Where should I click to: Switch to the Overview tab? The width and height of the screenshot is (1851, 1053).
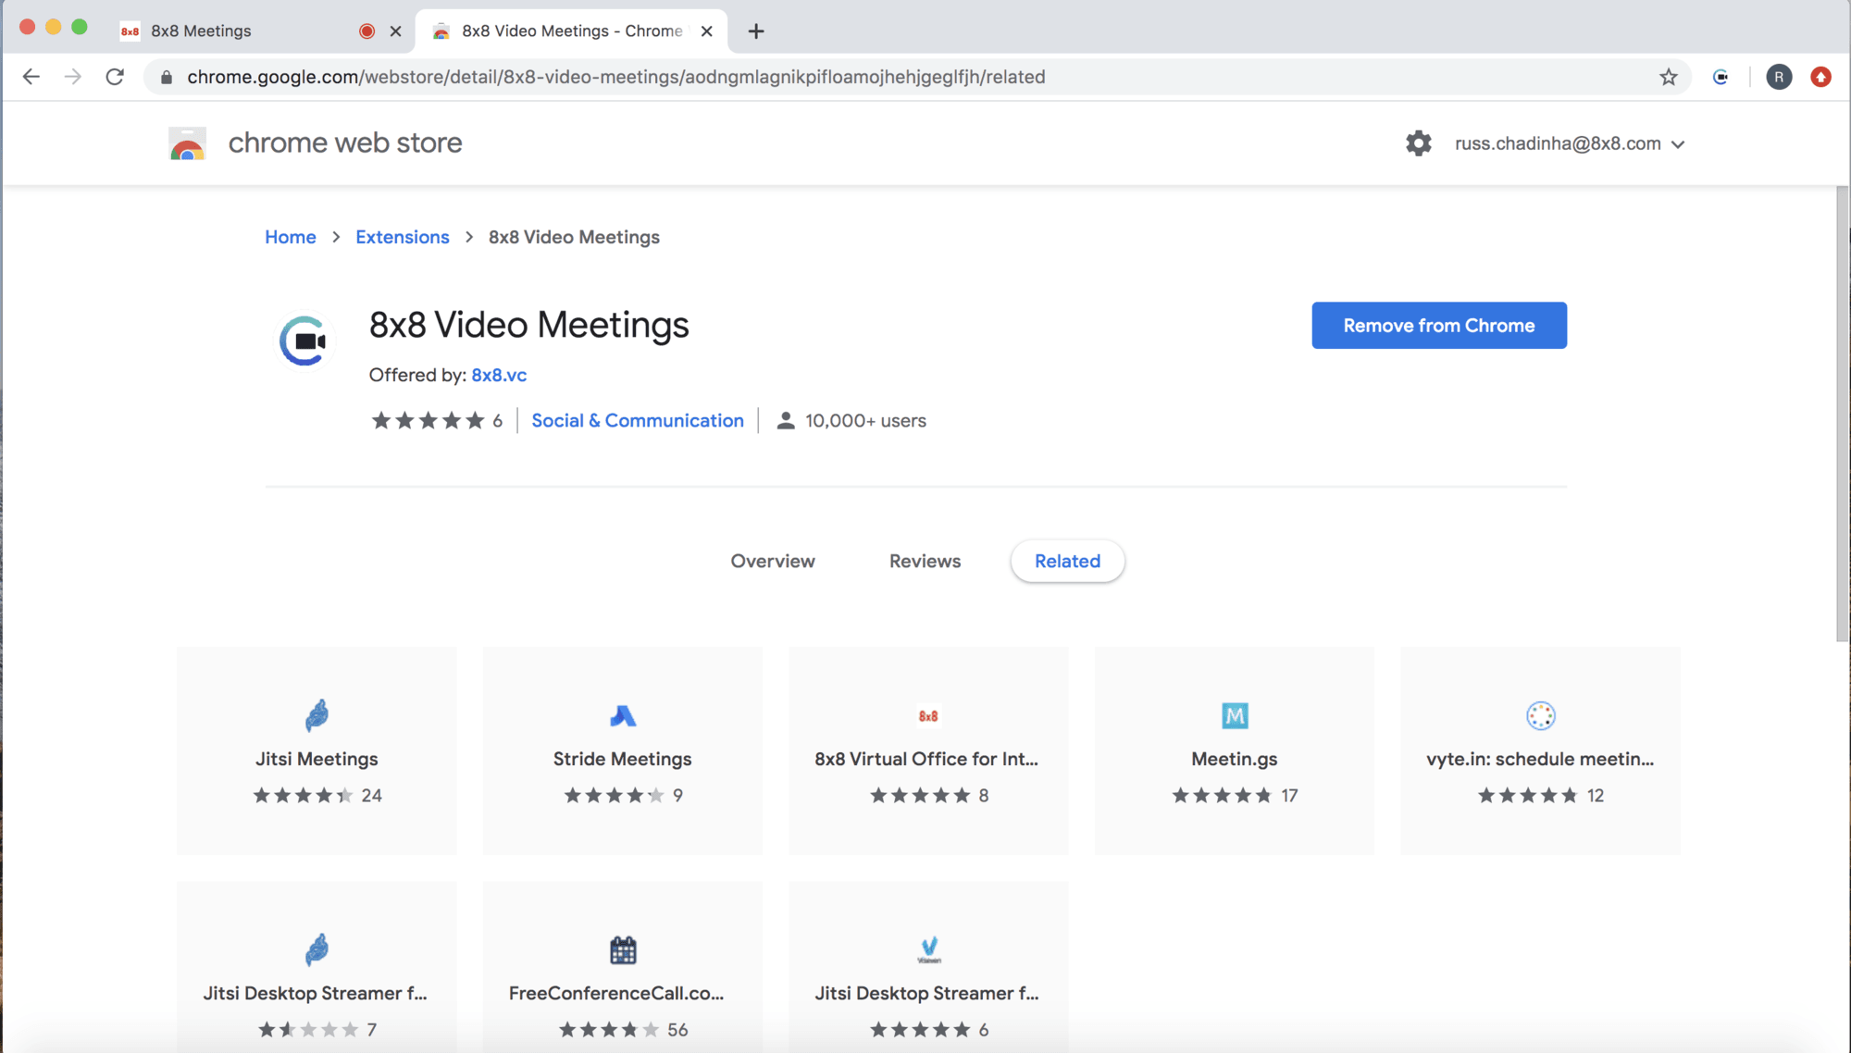click(772, 561)
